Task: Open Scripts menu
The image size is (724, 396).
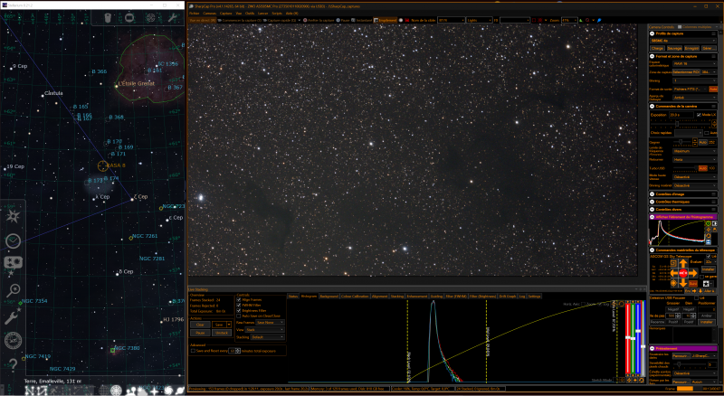Action: 277,14
